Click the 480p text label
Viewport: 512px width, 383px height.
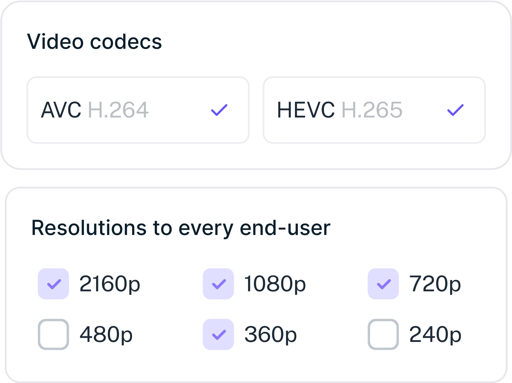coord(106,335)
